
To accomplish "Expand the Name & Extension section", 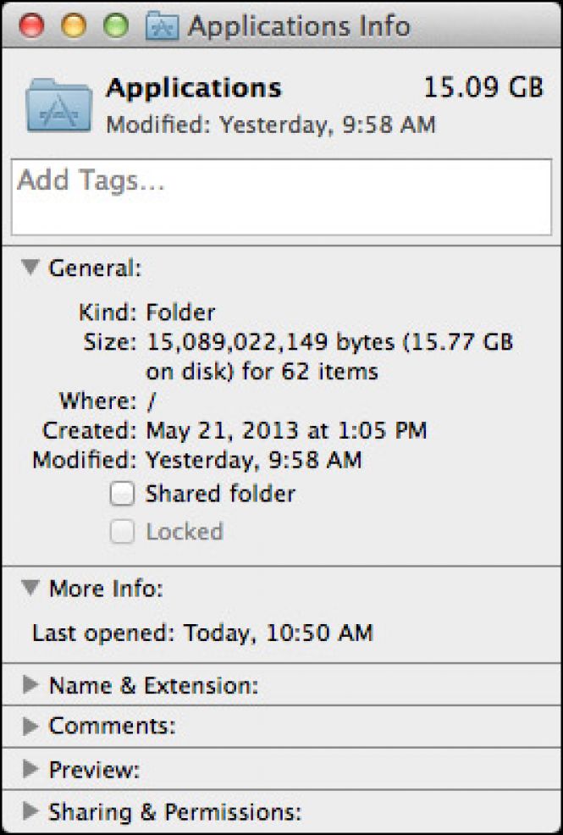I will (30, 684).
